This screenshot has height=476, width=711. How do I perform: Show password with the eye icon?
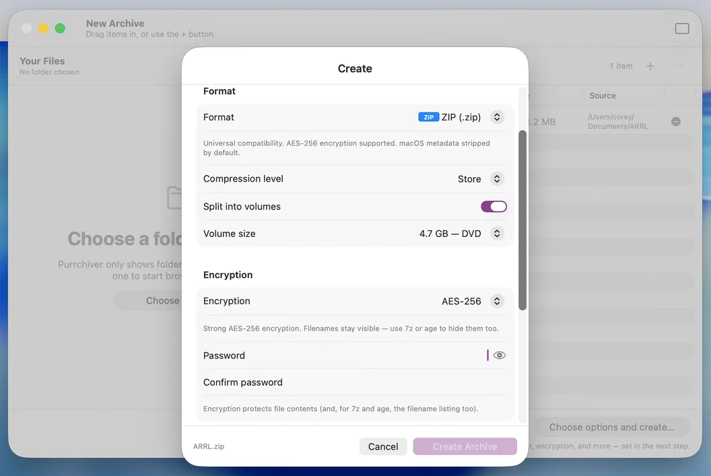(499, 355)
